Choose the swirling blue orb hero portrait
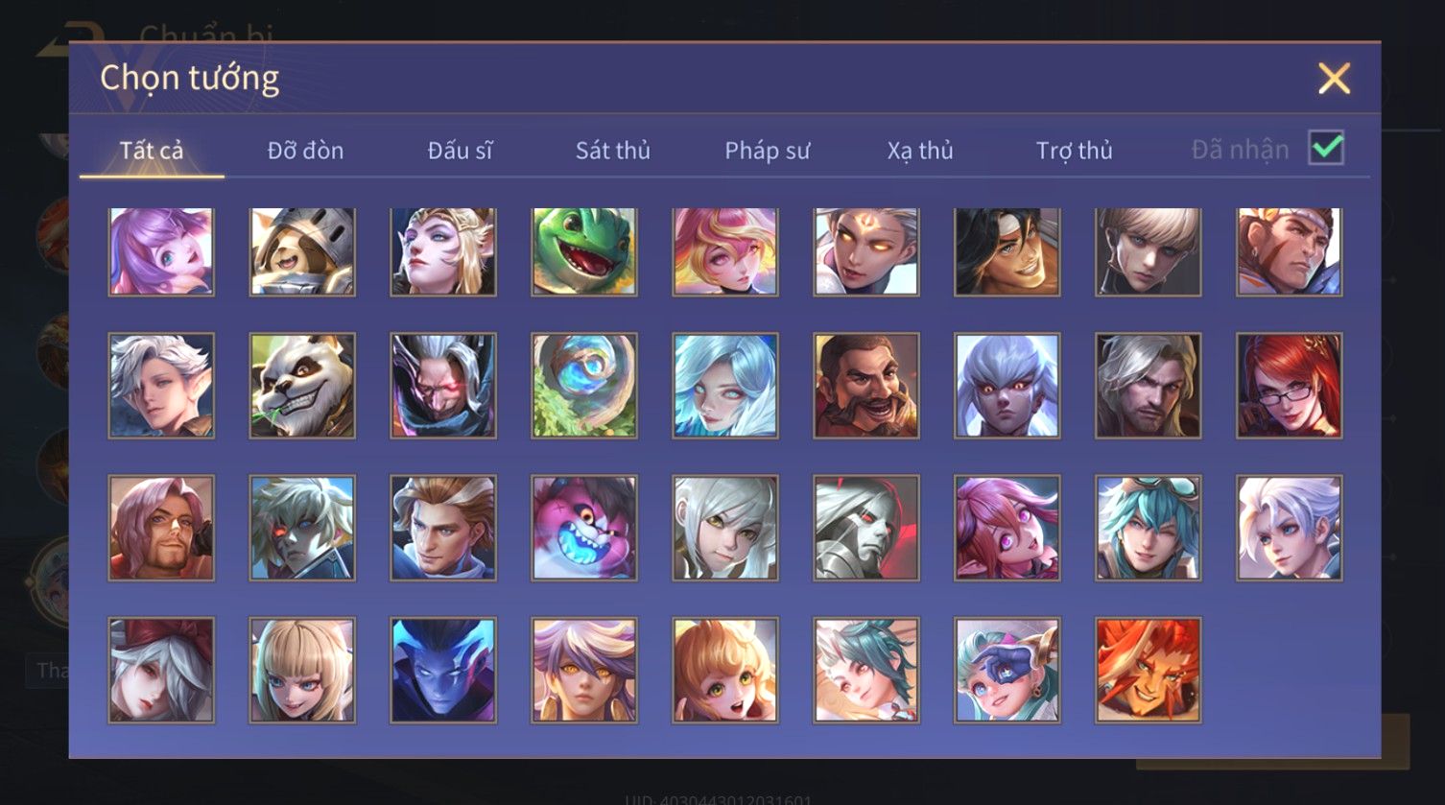This screenshot has height=805, width=1445. 583,386
